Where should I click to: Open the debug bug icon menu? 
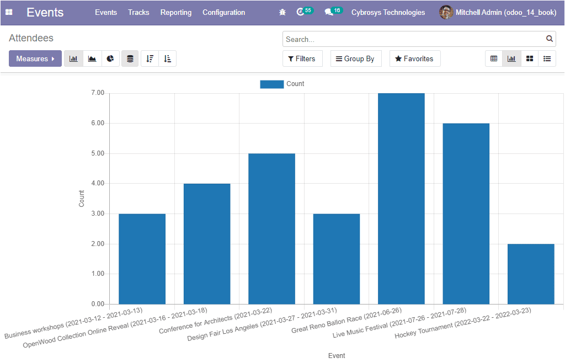282,12
